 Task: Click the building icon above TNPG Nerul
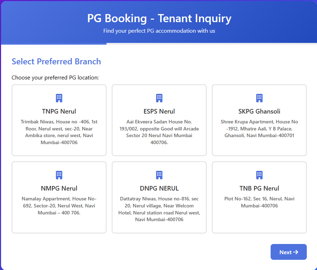[59, 98]
